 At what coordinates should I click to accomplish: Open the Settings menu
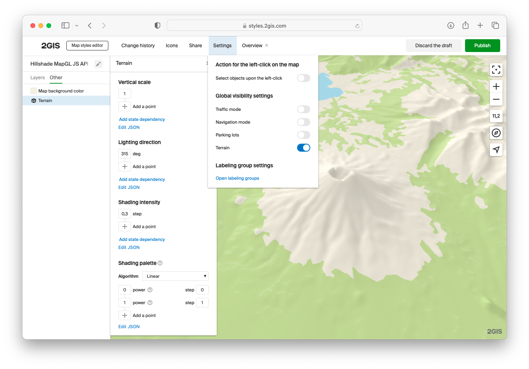(x=222, y=46)
